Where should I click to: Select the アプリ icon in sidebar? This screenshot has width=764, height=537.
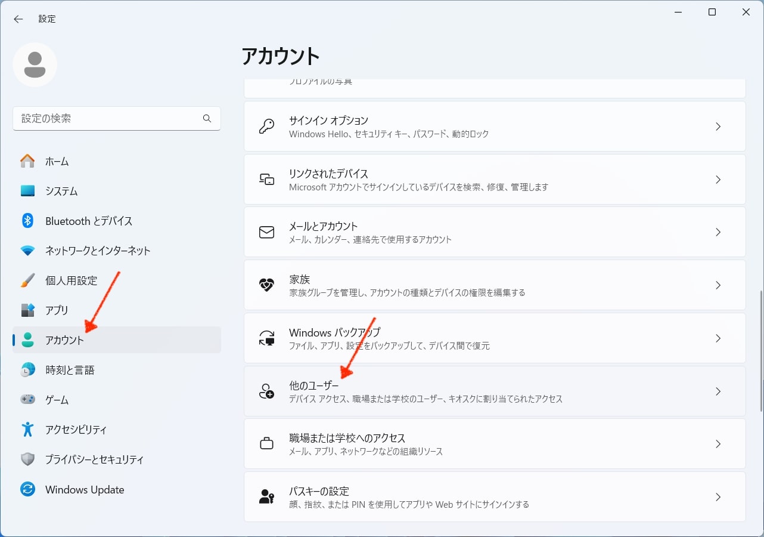pyautogui.click(x=27, y=310)
